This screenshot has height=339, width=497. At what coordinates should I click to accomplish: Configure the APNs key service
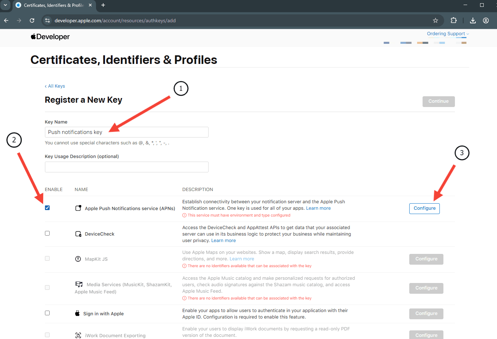pos(424,208)
